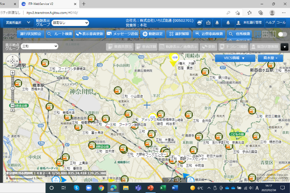This screenshot has height=193, width=290.
Task: Click the browser address bar
Action: point(72,12)
